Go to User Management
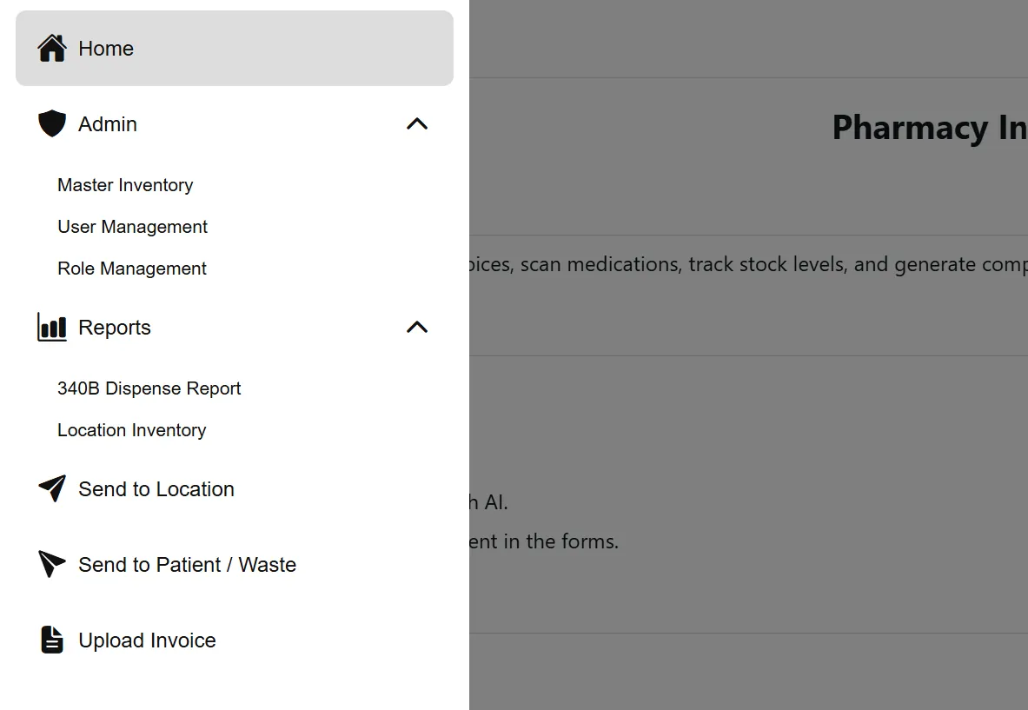The image size is (1028, 710). coord(132,227)
